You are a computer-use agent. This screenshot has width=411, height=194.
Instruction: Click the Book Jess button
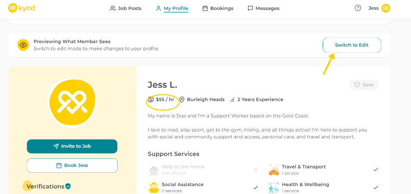[x=72, y=165]
